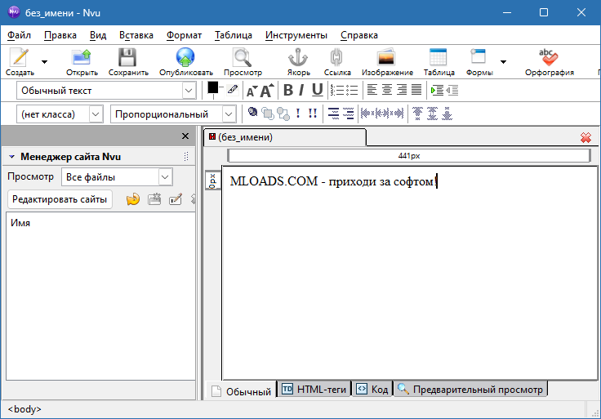Click the <body> tag in status bar

coord(24,409)
